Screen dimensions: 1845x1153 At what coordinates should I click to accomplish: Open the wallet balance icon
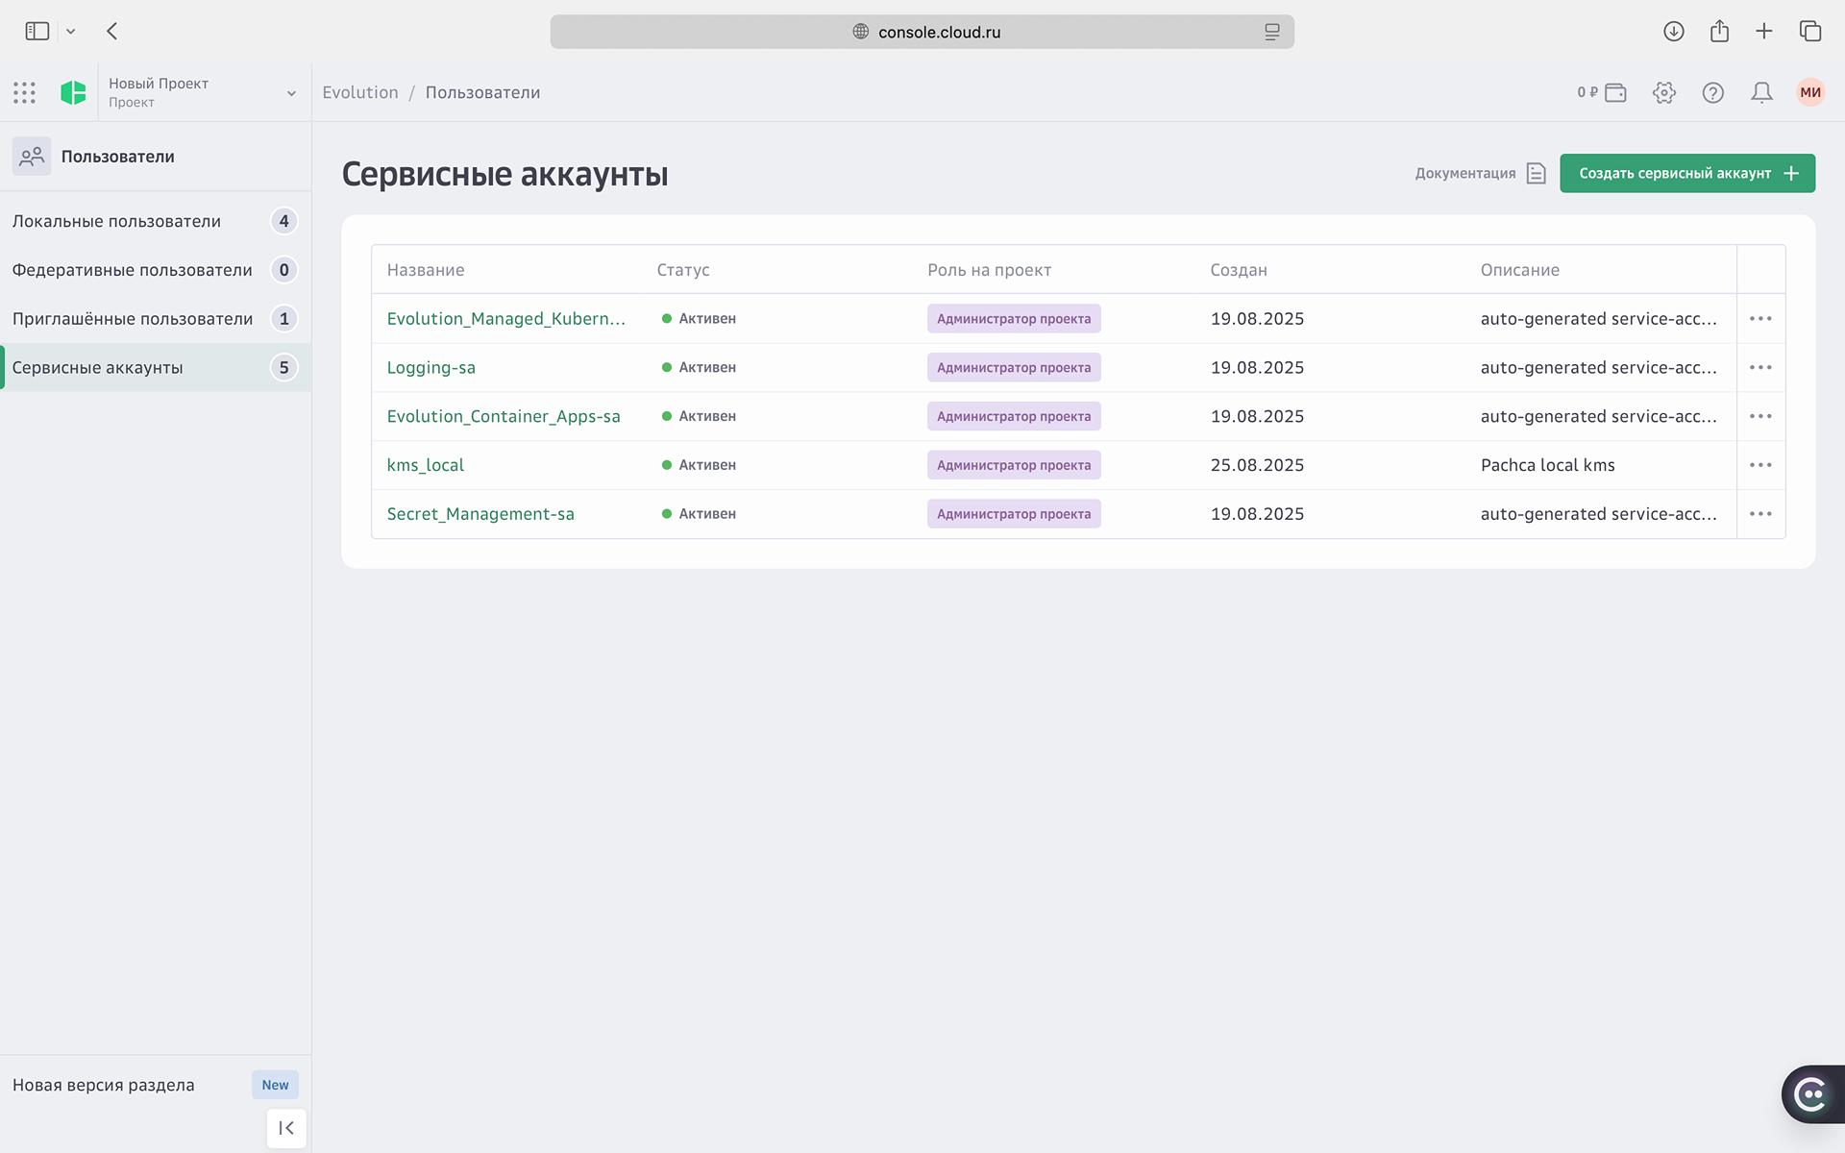click(1615, 93)
